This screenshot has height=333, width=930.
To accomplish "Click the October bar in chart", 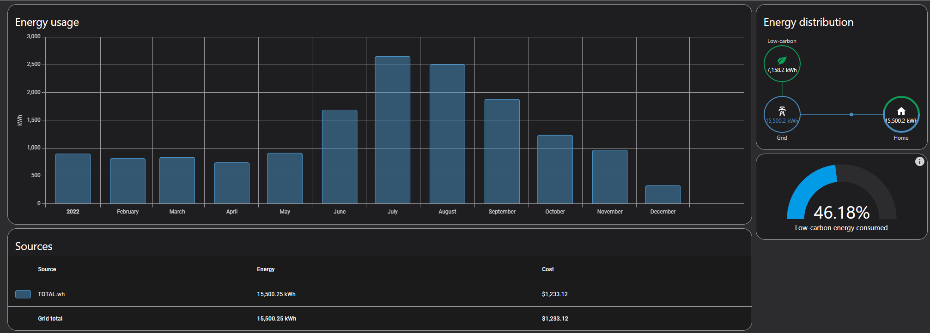I will click(x=554, y=169).
